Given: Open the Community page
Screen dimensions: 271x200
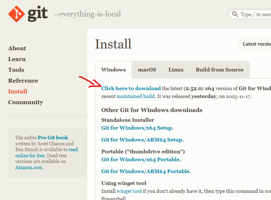Looking at the screenshot, I should point(26,102).
